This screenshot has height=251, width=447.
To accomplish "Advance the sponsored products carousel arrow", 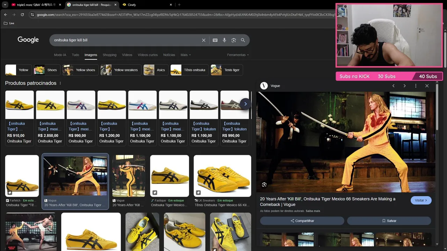I will [x=246, y=104].
